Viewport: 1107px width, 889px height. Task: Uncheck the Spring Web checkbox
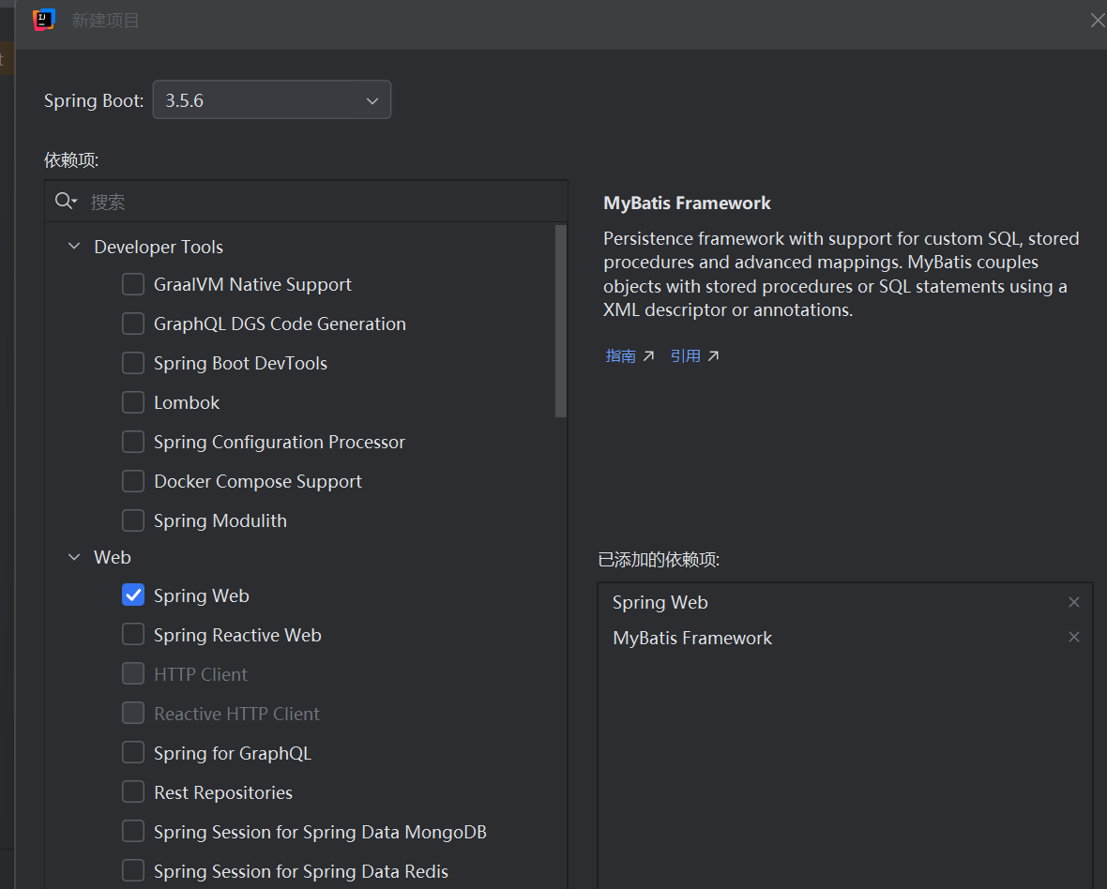(x=132, y=595)
